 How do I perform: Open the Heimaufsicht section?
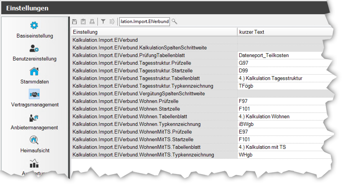pos(35,145)
